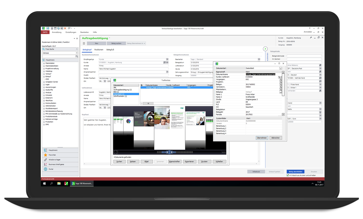Select 'Auftragsbestätigung (1)' in Dokumentart list
Viewport: 363px width, 219px height.
123,90
